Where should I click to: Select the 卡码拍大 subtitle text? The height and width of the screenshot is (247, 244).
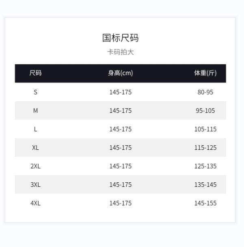(x=120, y=52)
